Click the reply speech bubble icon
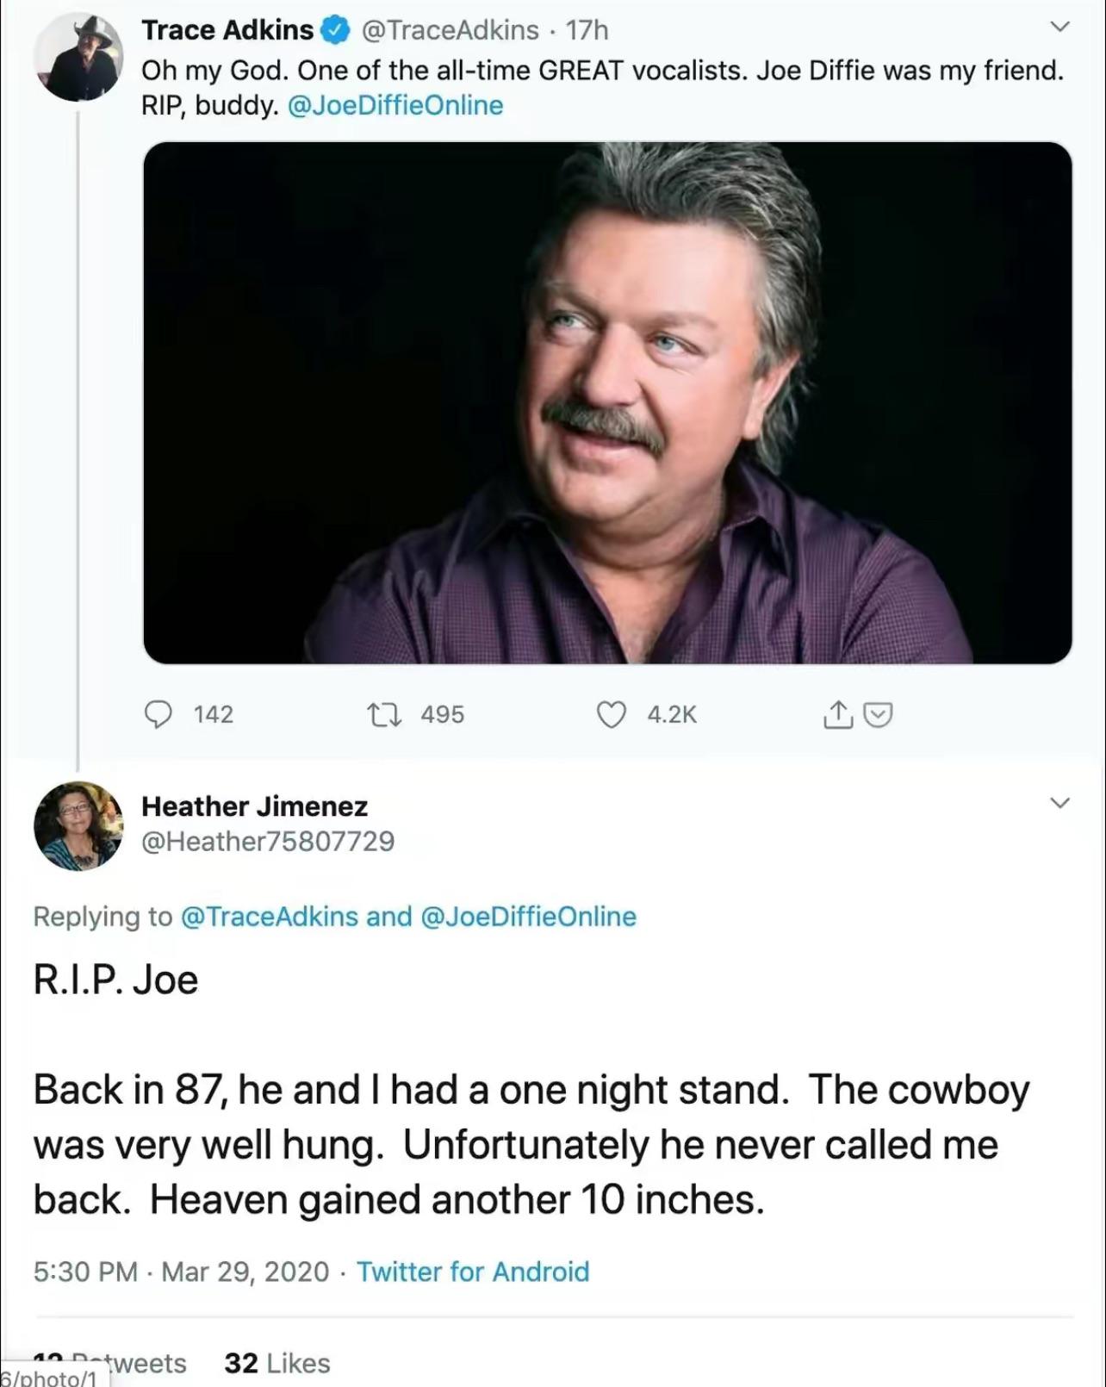Viewport: 1106px width, 1387px height. [158, 714]
